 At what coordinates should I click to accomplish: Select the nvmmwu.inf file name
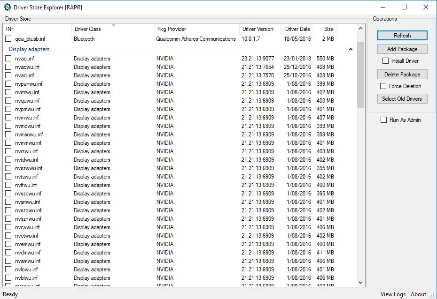28,143
